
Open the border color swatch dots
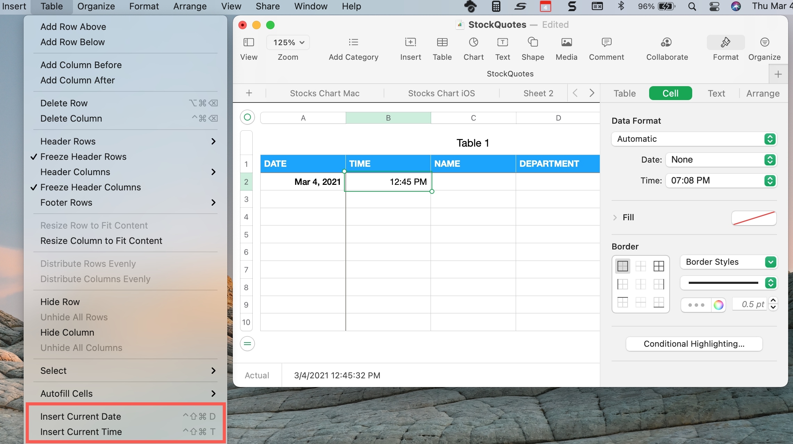[x=696, y=305]
